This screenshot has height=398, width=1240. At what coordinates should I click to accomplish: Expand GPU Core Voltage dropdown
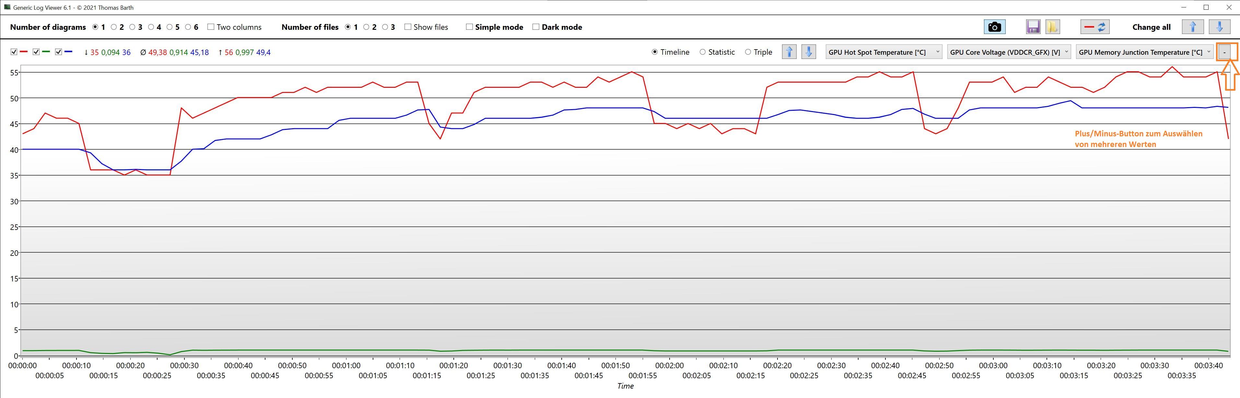click(1009, 52)
